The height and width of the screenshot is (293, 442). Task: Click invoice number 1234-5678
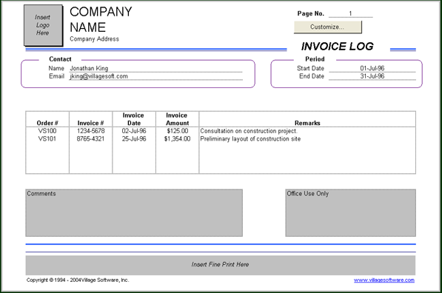[90, 131]
